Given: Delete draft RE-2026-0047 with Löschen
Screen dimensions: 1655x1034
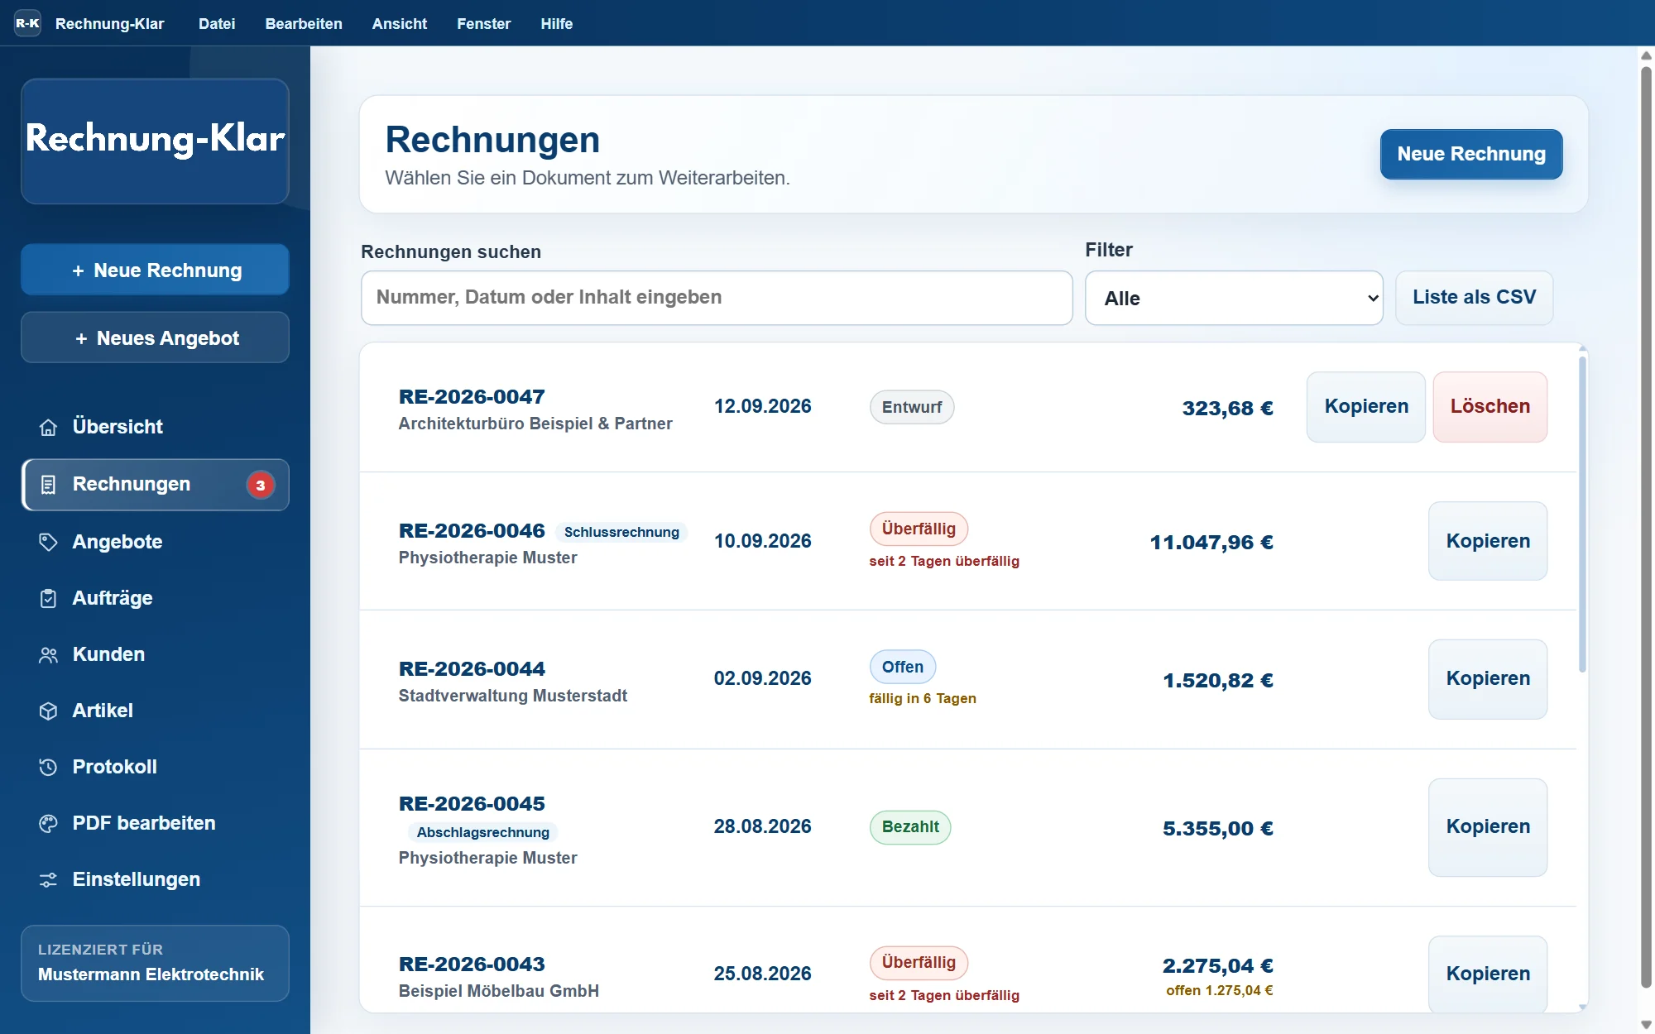Looking at the screenshot, I should point(1490,406).
